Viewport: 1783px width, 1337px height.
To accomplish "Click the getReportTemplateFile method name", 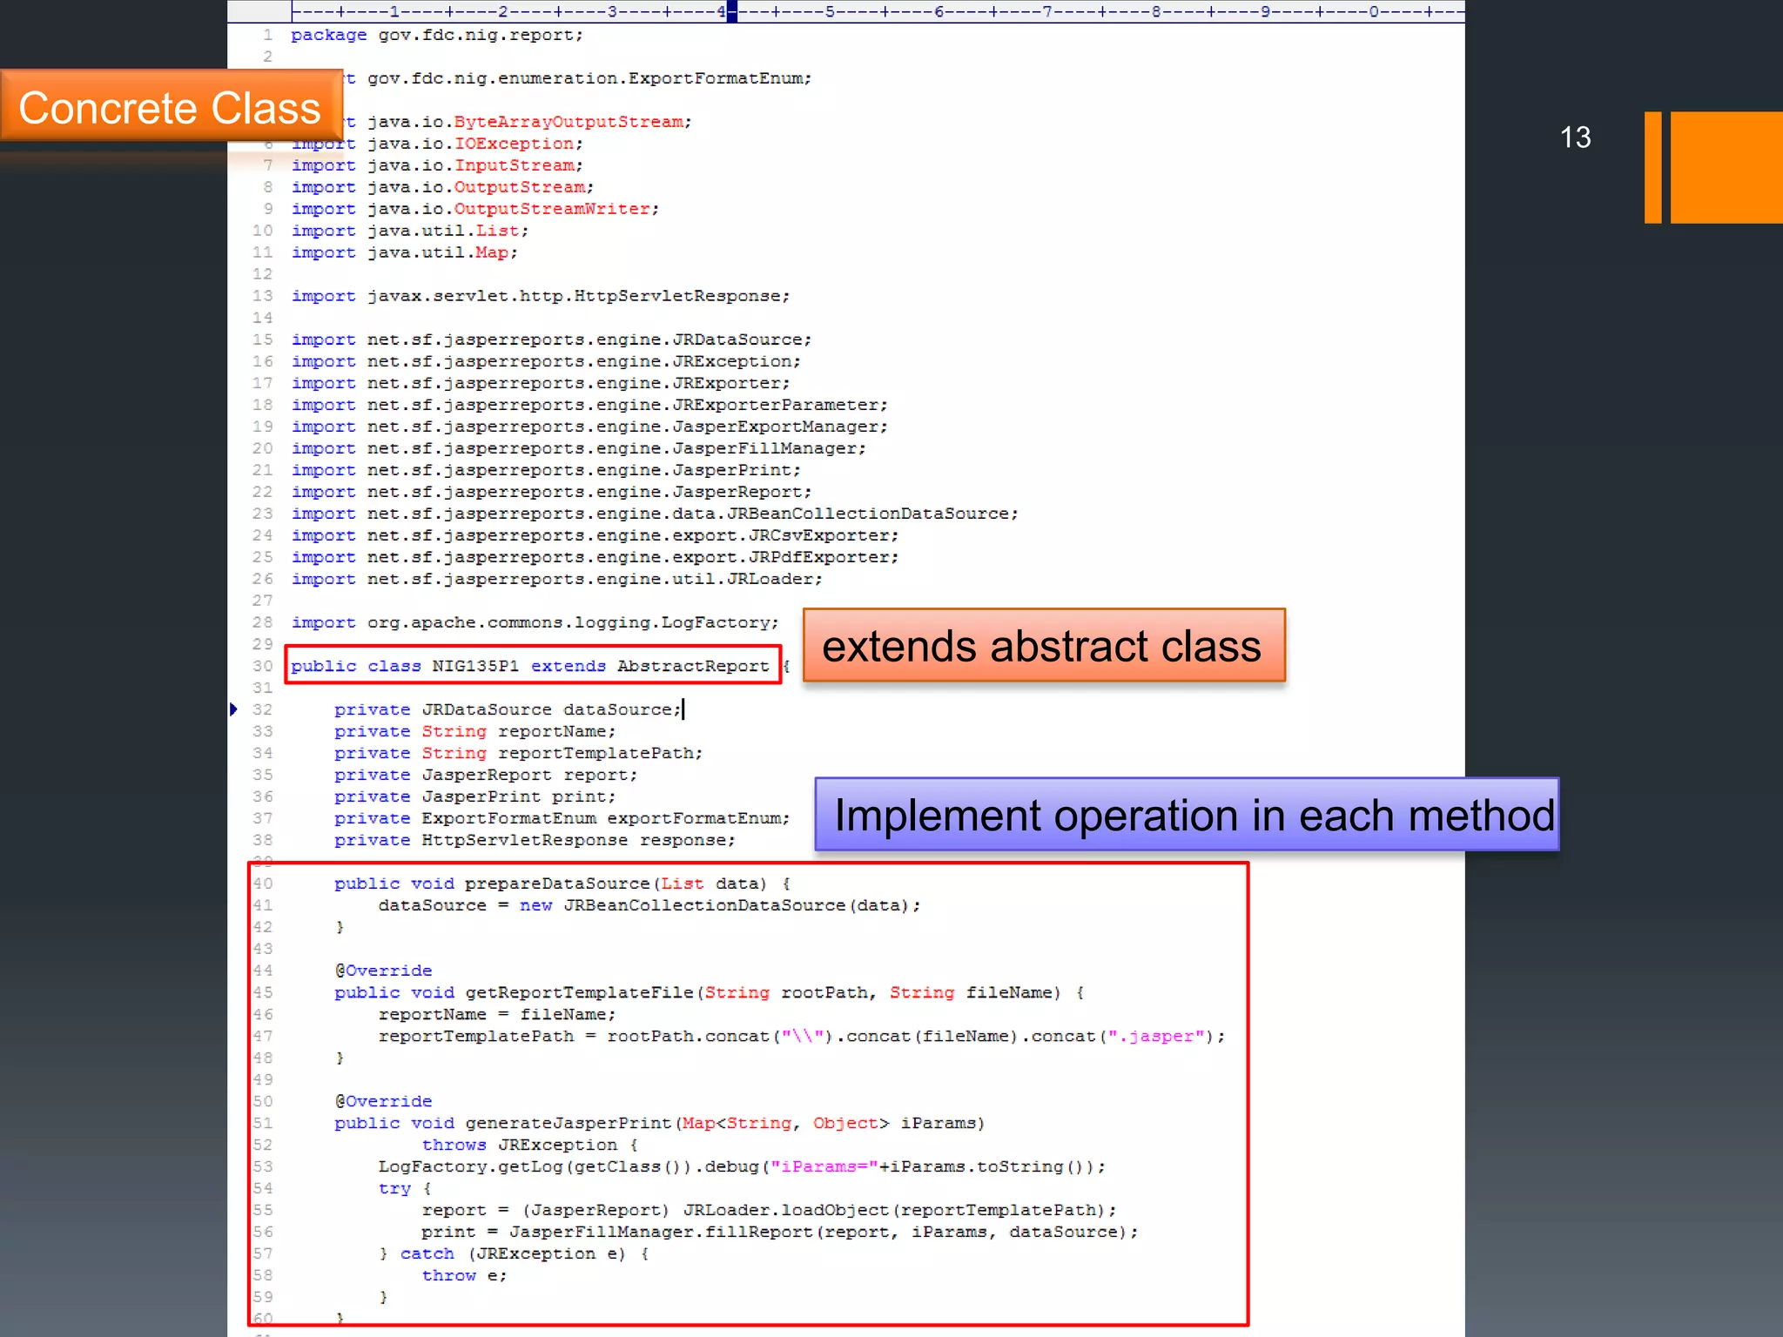I will (x=579, y=992).
